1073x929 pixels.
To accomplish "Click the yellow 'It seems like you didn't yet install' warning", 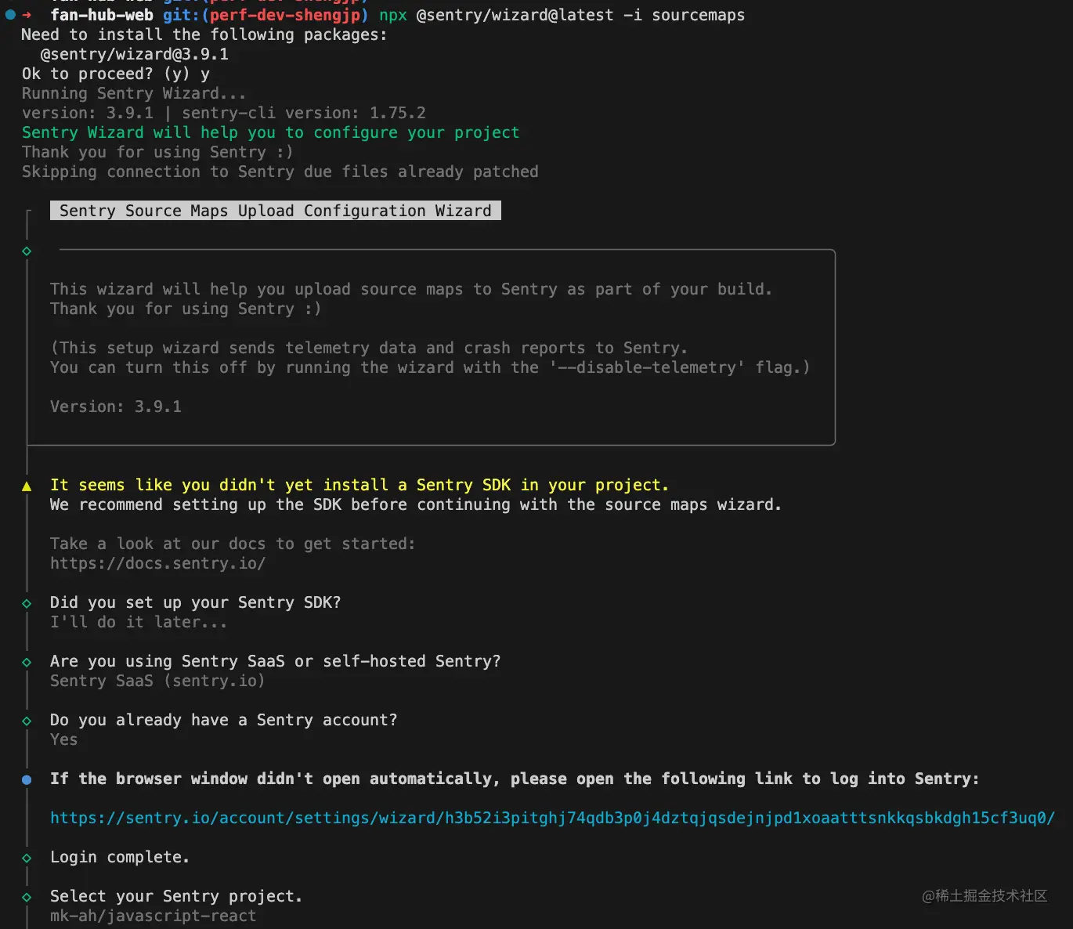I will [359, 485].
